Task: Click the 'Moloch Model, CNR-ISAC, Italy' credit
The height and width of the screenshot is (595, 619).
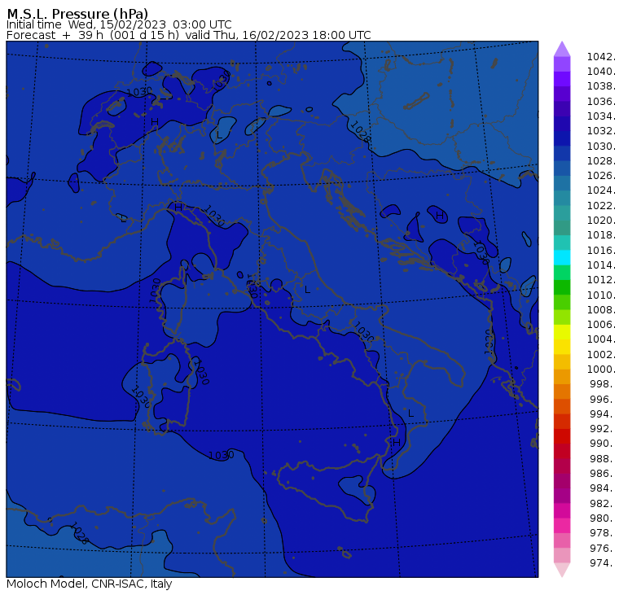Action: (x=90, y=584)
